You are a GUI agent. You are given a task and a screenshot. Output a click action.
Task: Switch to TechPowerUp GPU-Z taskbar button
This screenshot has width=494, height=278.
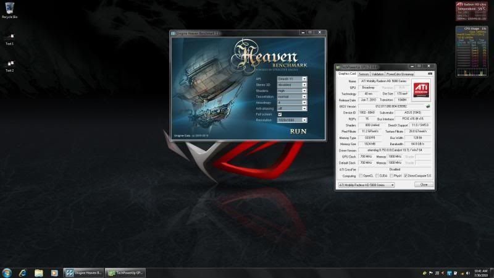coord(125,272)
